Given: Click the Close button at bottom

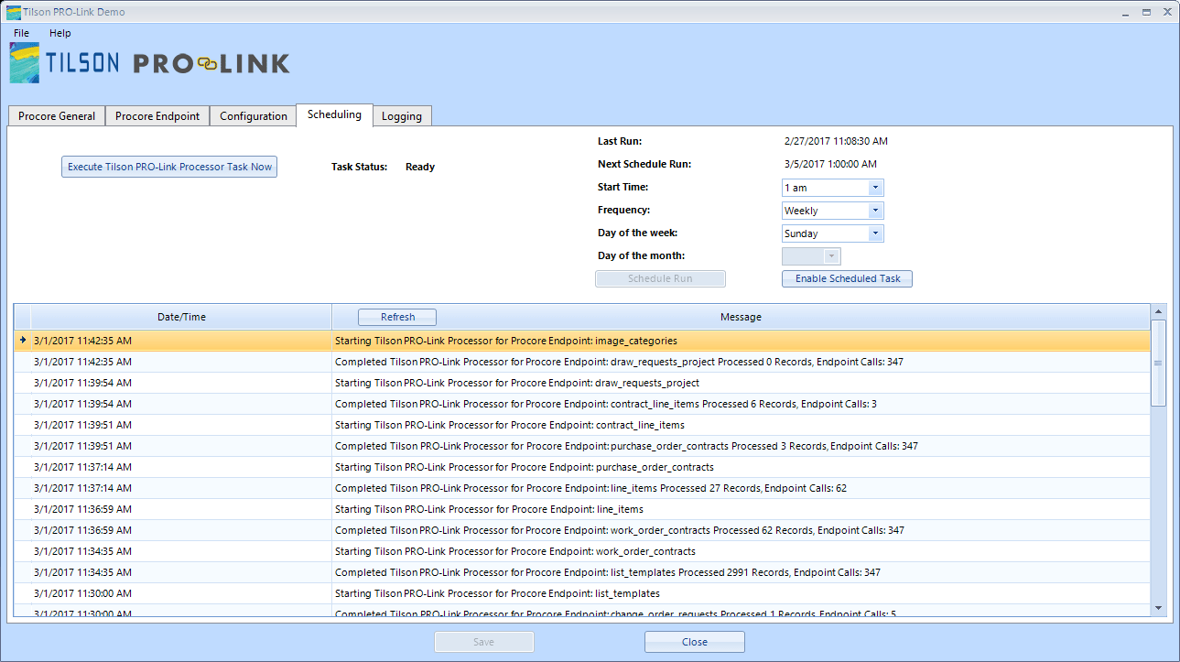Looking at the screenshot, I should click(x=695, y=642).
